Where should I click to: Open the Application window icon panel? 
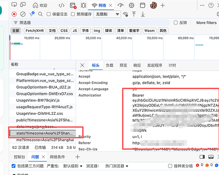142,6
